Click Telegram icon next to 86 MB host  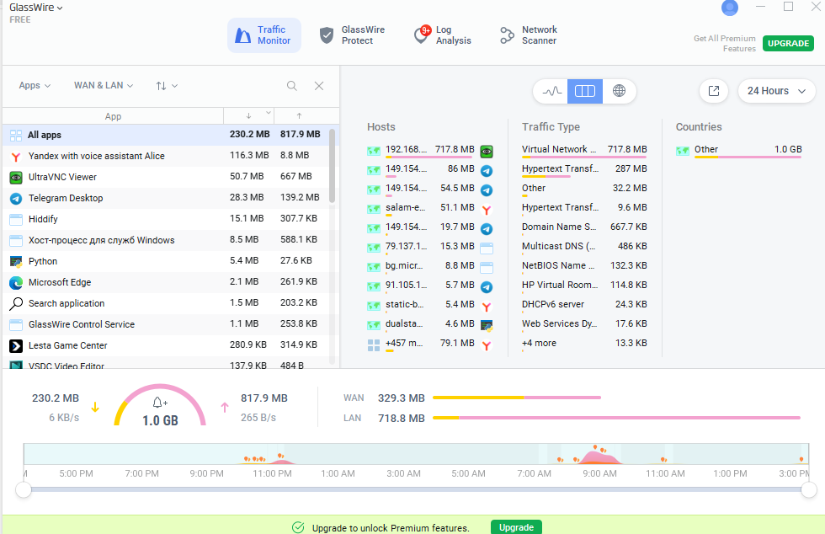pyautogui.click(x=487, y=171)
